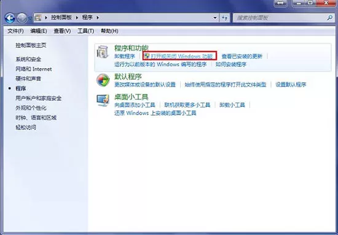This screenshot has width=338, height=235.
Task: Open the 查看(V) menu
Action: tap(62, 31)
